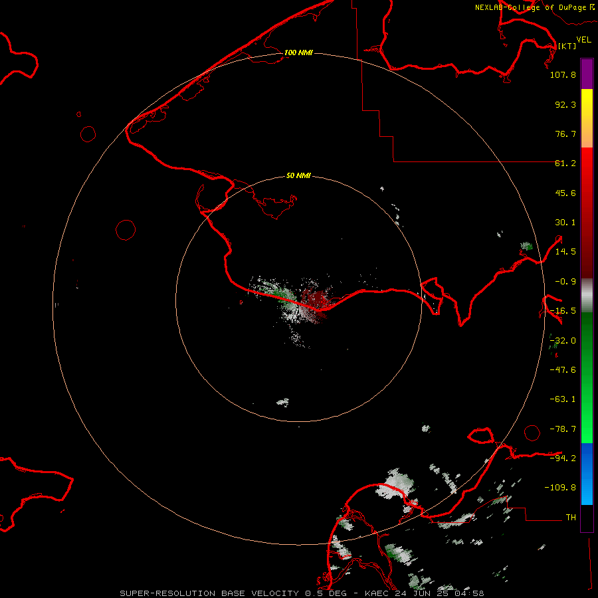Click the 50 NMI range ring label
The width and height of the screenshot is (598, 598).
pyautogui.click(x=298, y=175)
